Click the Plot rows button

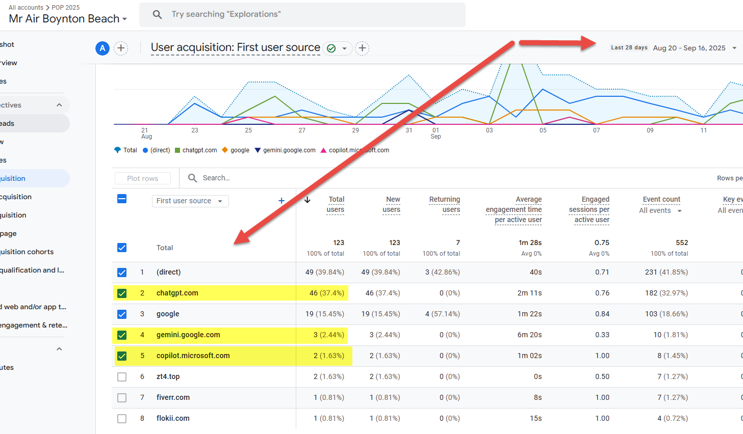tap(142, 178)
